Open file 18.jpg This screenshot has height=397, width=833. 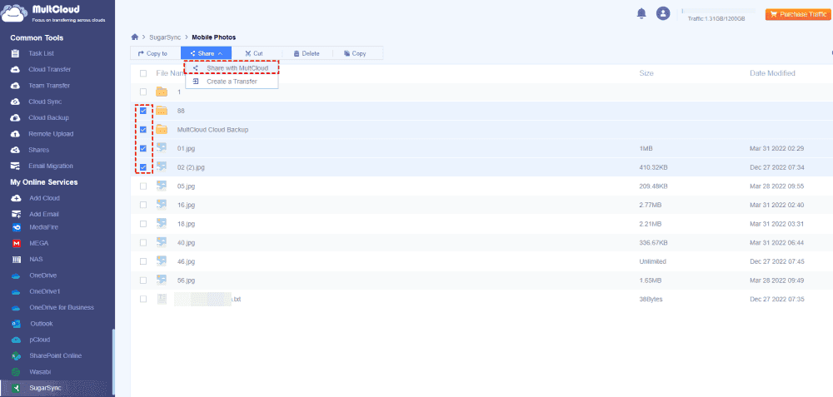tap(186, 224)
